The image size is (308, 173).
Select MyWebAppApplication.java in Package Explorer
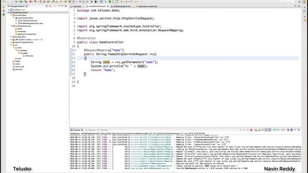point(31,24)
